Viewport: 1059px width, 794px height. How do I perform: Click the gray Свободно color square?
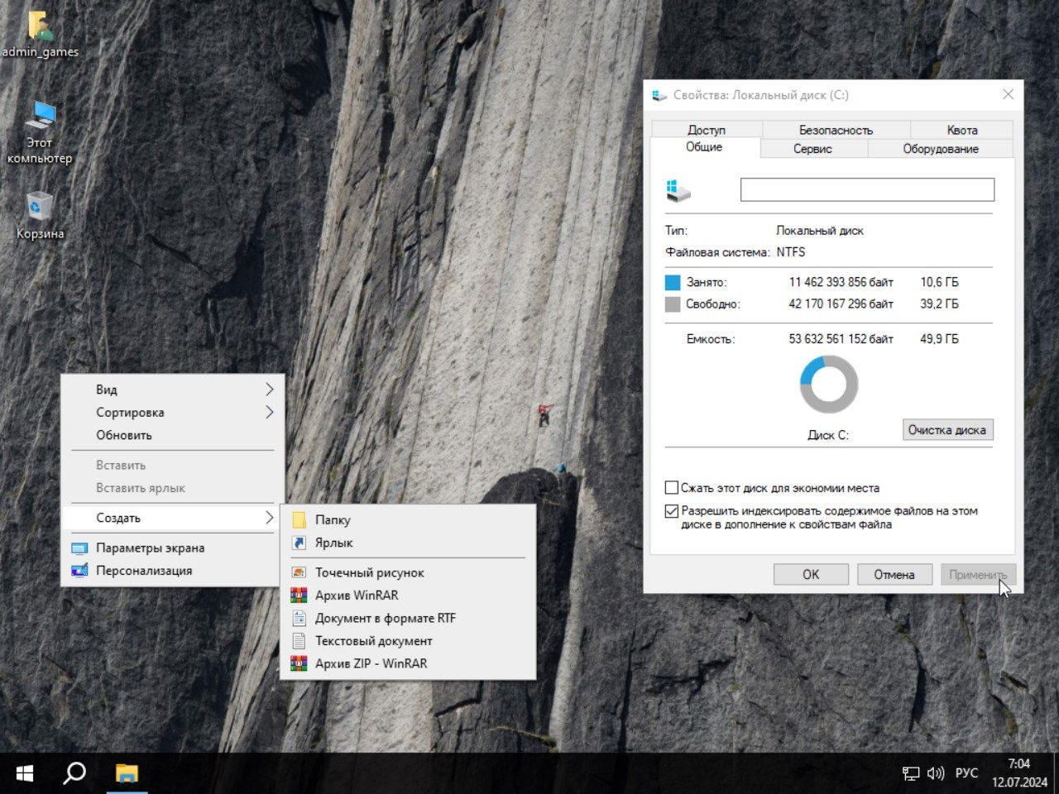click(x=673, y=304)
